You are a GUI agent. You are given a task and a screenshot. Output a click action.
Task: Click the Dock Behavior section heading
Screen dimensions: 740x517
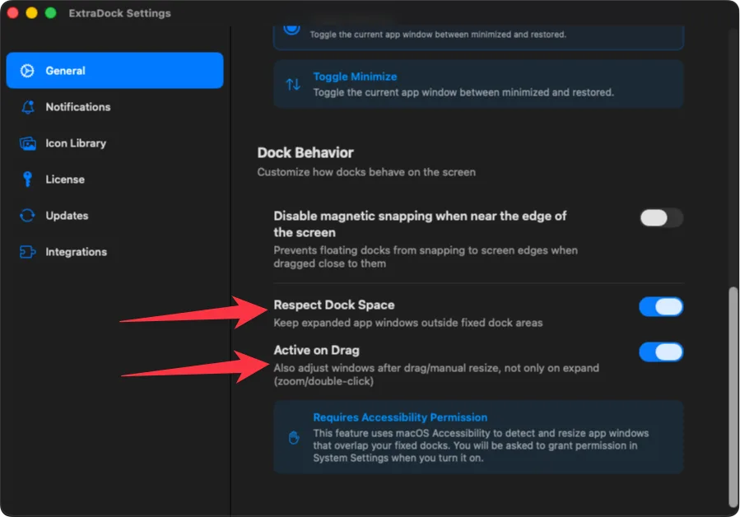point(305,153)
